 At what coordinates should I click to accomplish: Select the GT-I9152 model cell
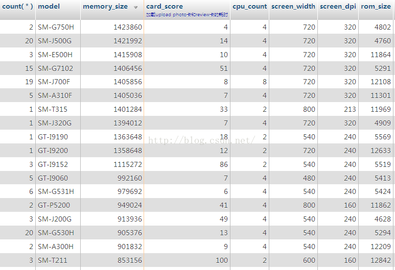pyautogui.click(x=53, y=164)
